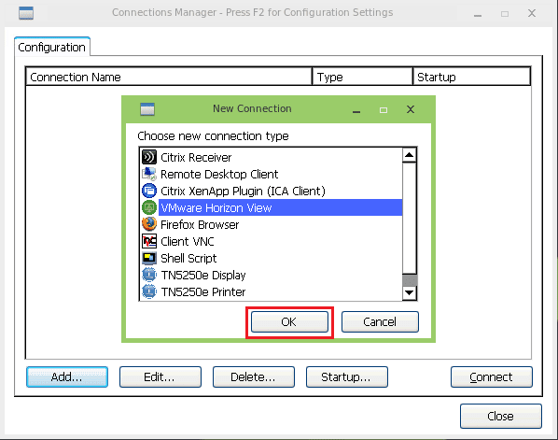Click the Delete... button
The height and width of the screenshot is (440, 558).
coord(254,376)
